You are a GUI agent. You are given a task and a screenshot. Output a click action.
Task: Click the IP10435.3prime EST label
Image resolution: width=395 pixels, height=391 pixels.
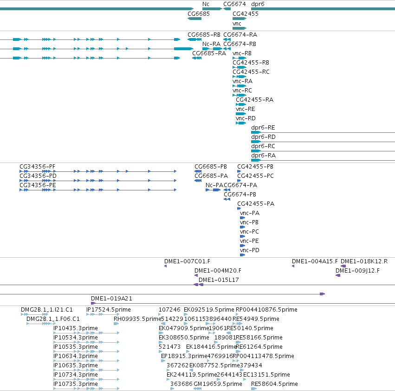tap(76, 328)
